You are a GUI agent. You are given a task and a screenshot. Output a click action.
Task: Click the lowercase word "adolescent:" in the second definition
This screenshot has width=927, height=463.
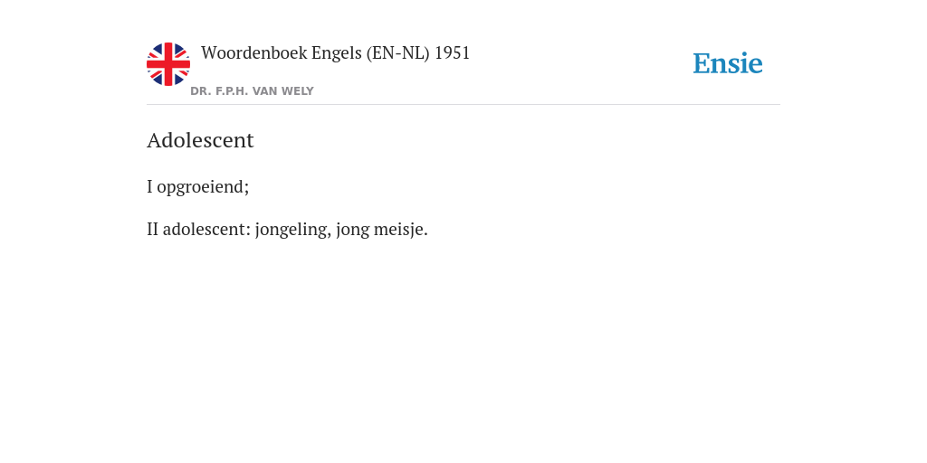[207, 229]
